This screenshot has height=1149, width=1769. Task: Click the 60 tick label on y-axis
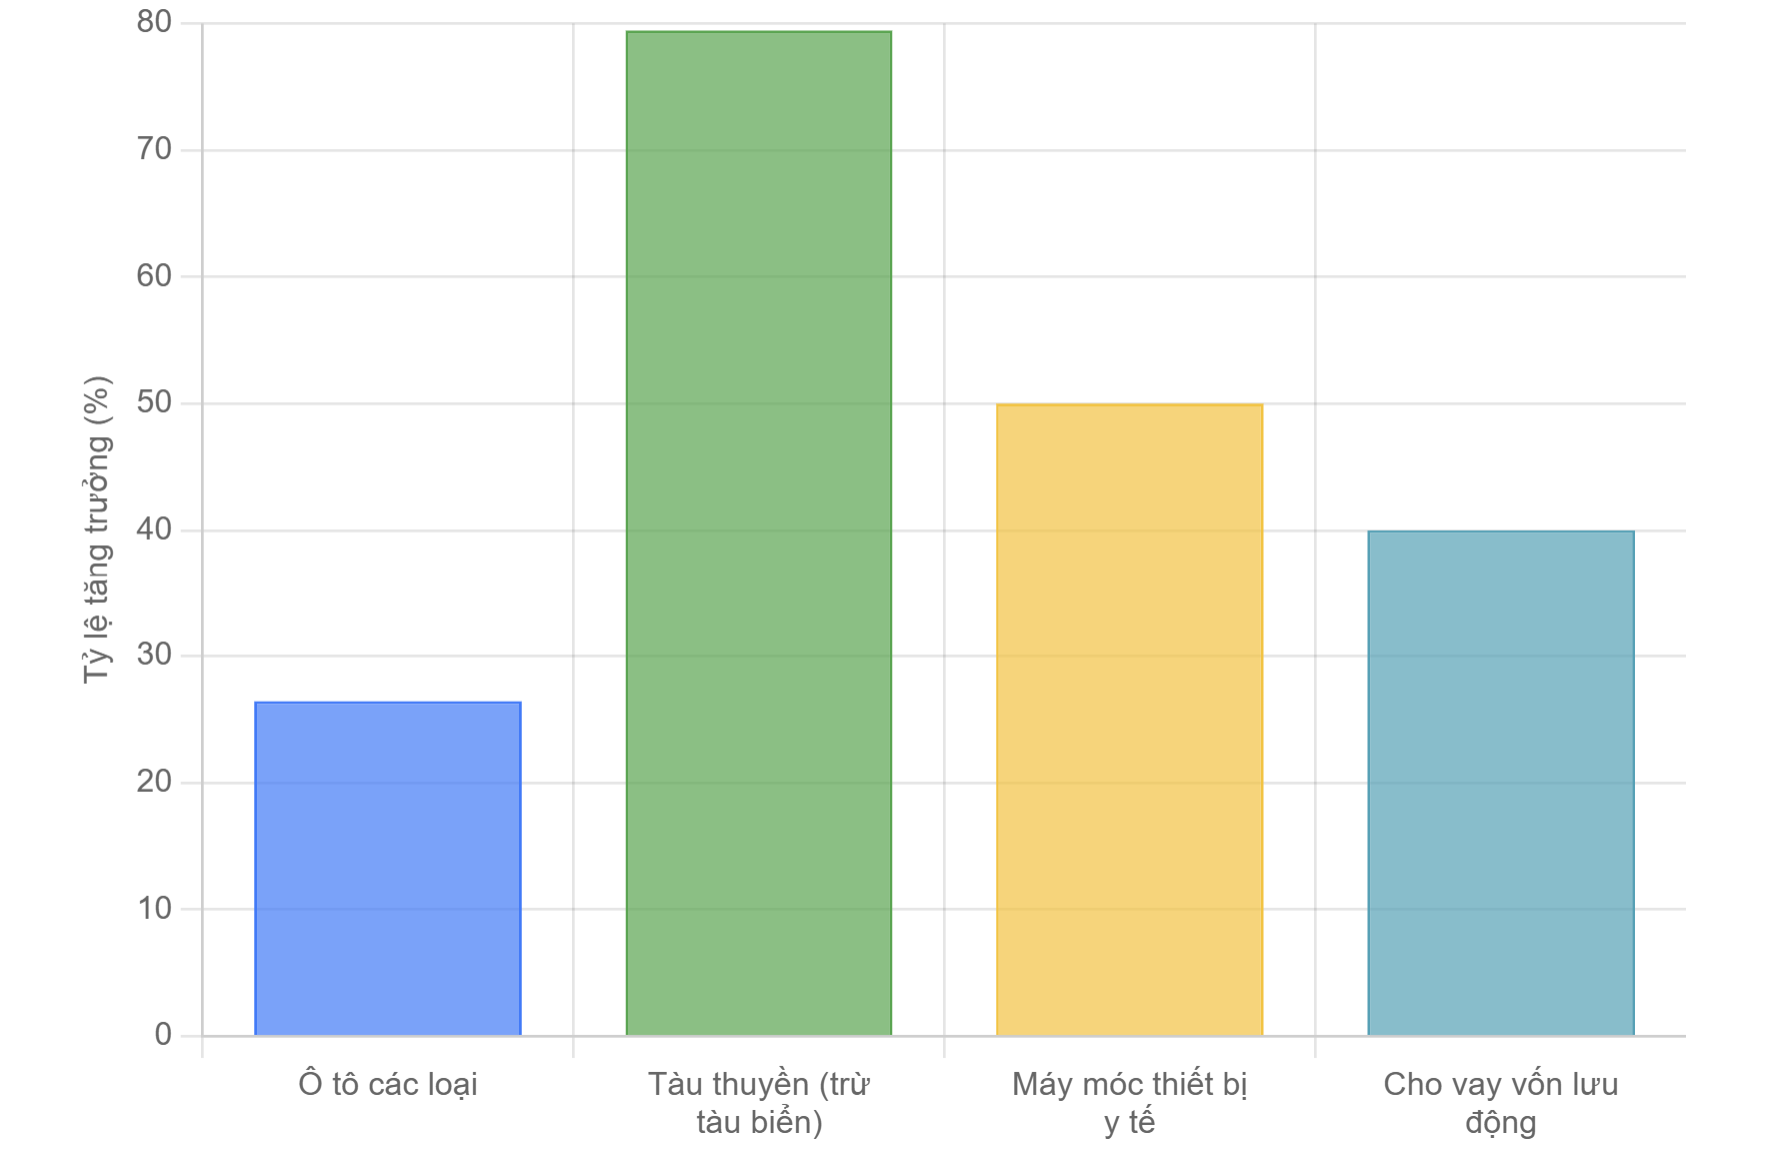(154, 276)
